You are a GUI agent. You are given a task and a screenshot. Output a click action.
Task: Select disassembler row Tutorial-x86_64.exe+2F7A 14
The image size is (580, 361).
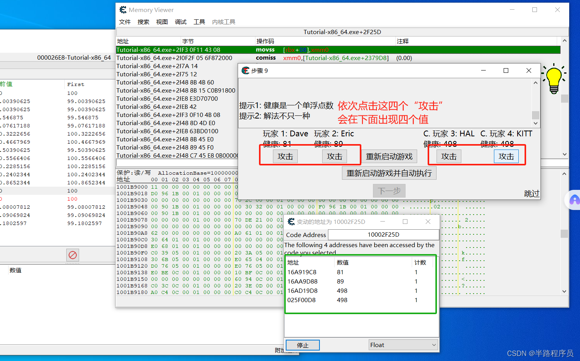point(177,66)
